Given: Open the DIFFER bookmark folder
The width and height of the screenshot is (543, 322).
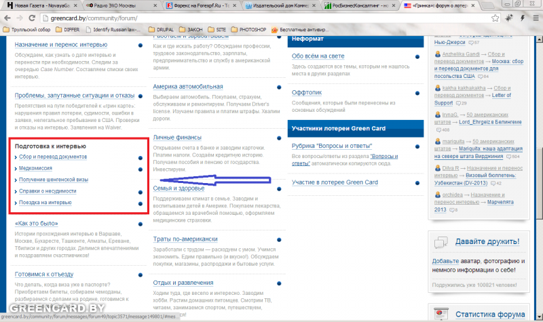Looking at the screenshot, I should click(x=68, y=30).
